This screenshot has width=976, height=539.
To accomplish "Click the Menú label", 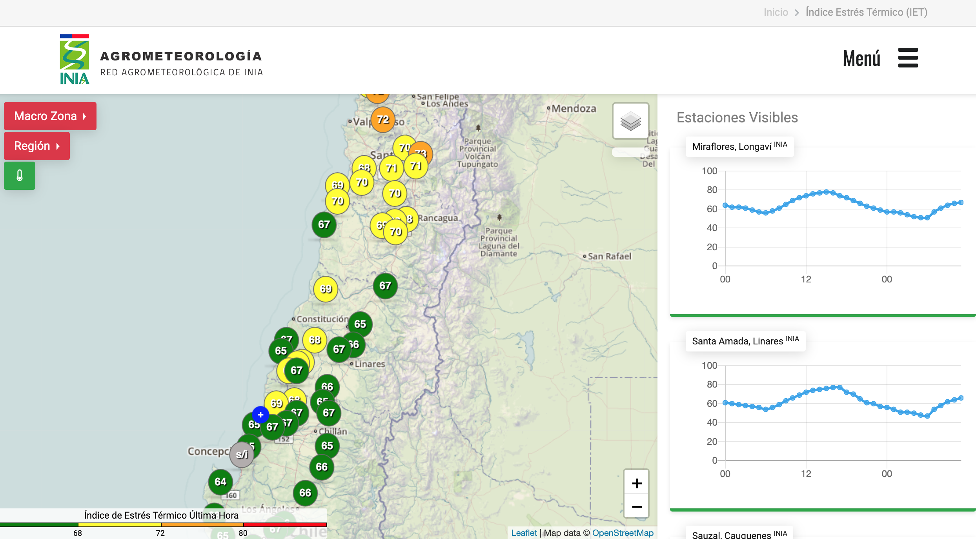I will (861, 58).
